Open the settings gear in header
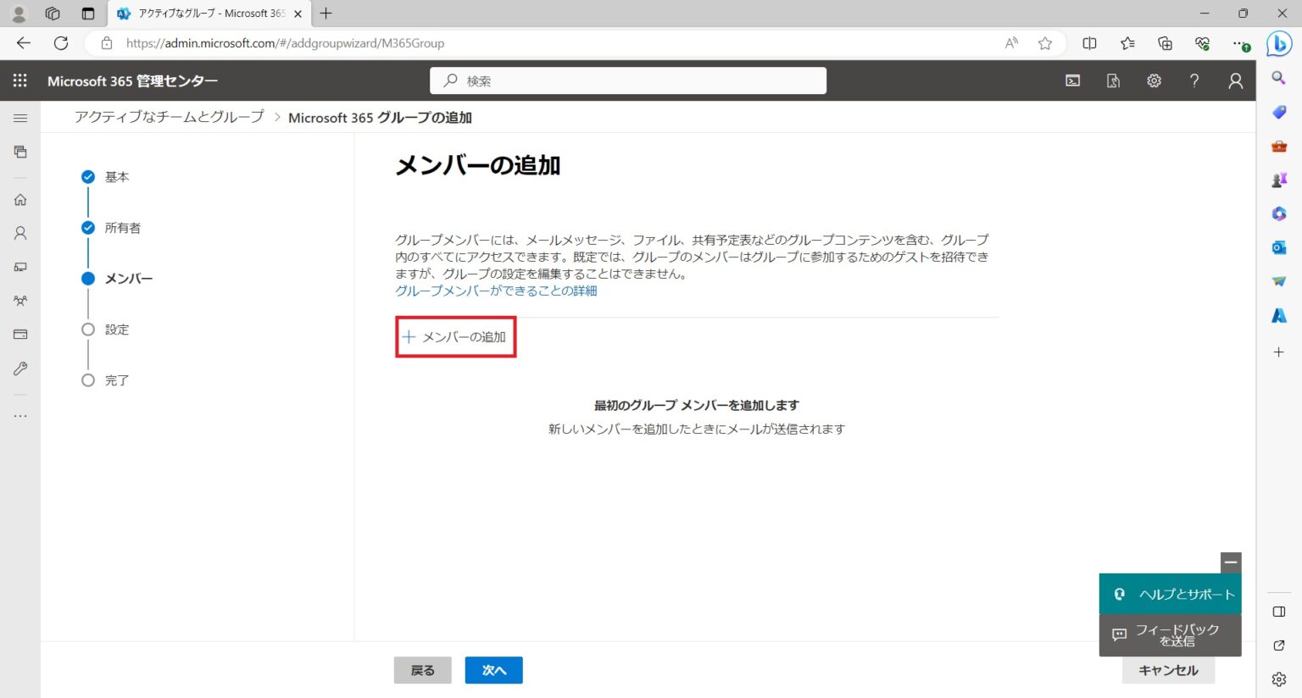Screen dimensions: 1302x698 click(1154, 80)
